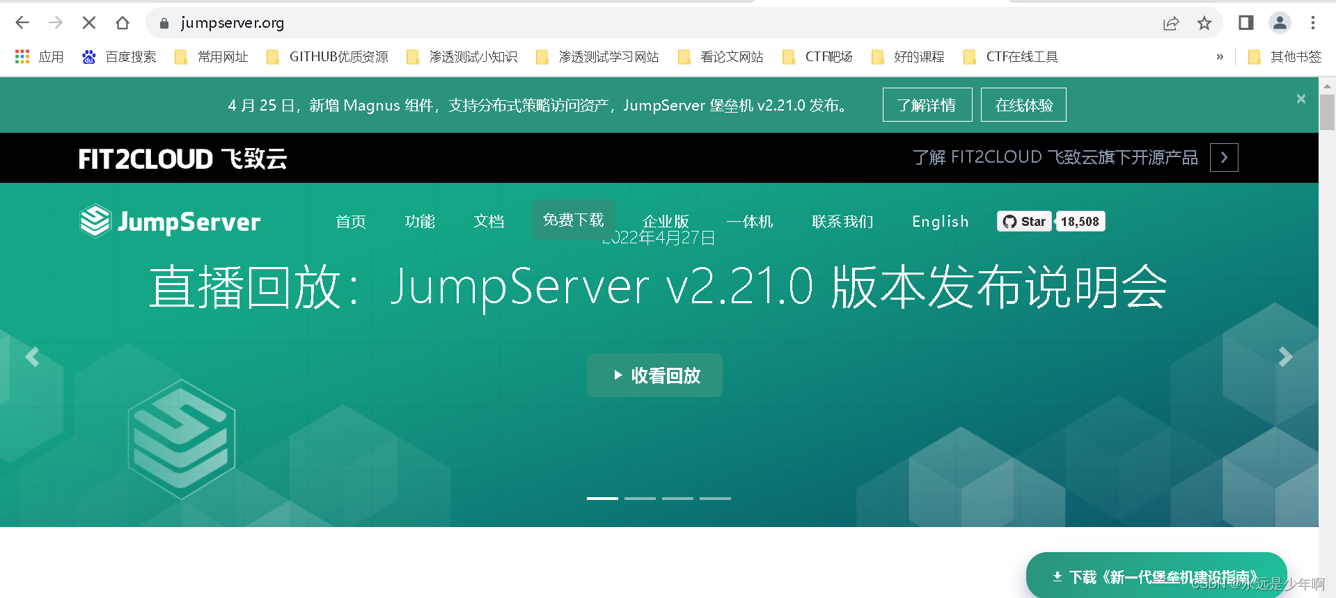Screen dimensions: 1336x598
Task: Expand the 渗透测试小知识 bookmark folder
Action: [462, 57]
